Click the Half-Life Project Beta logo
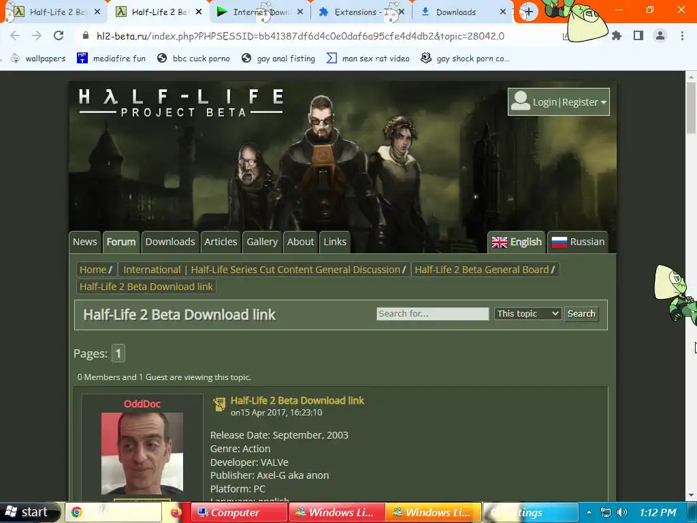Screen dimensions: 697x523 (x=181, y=103)
